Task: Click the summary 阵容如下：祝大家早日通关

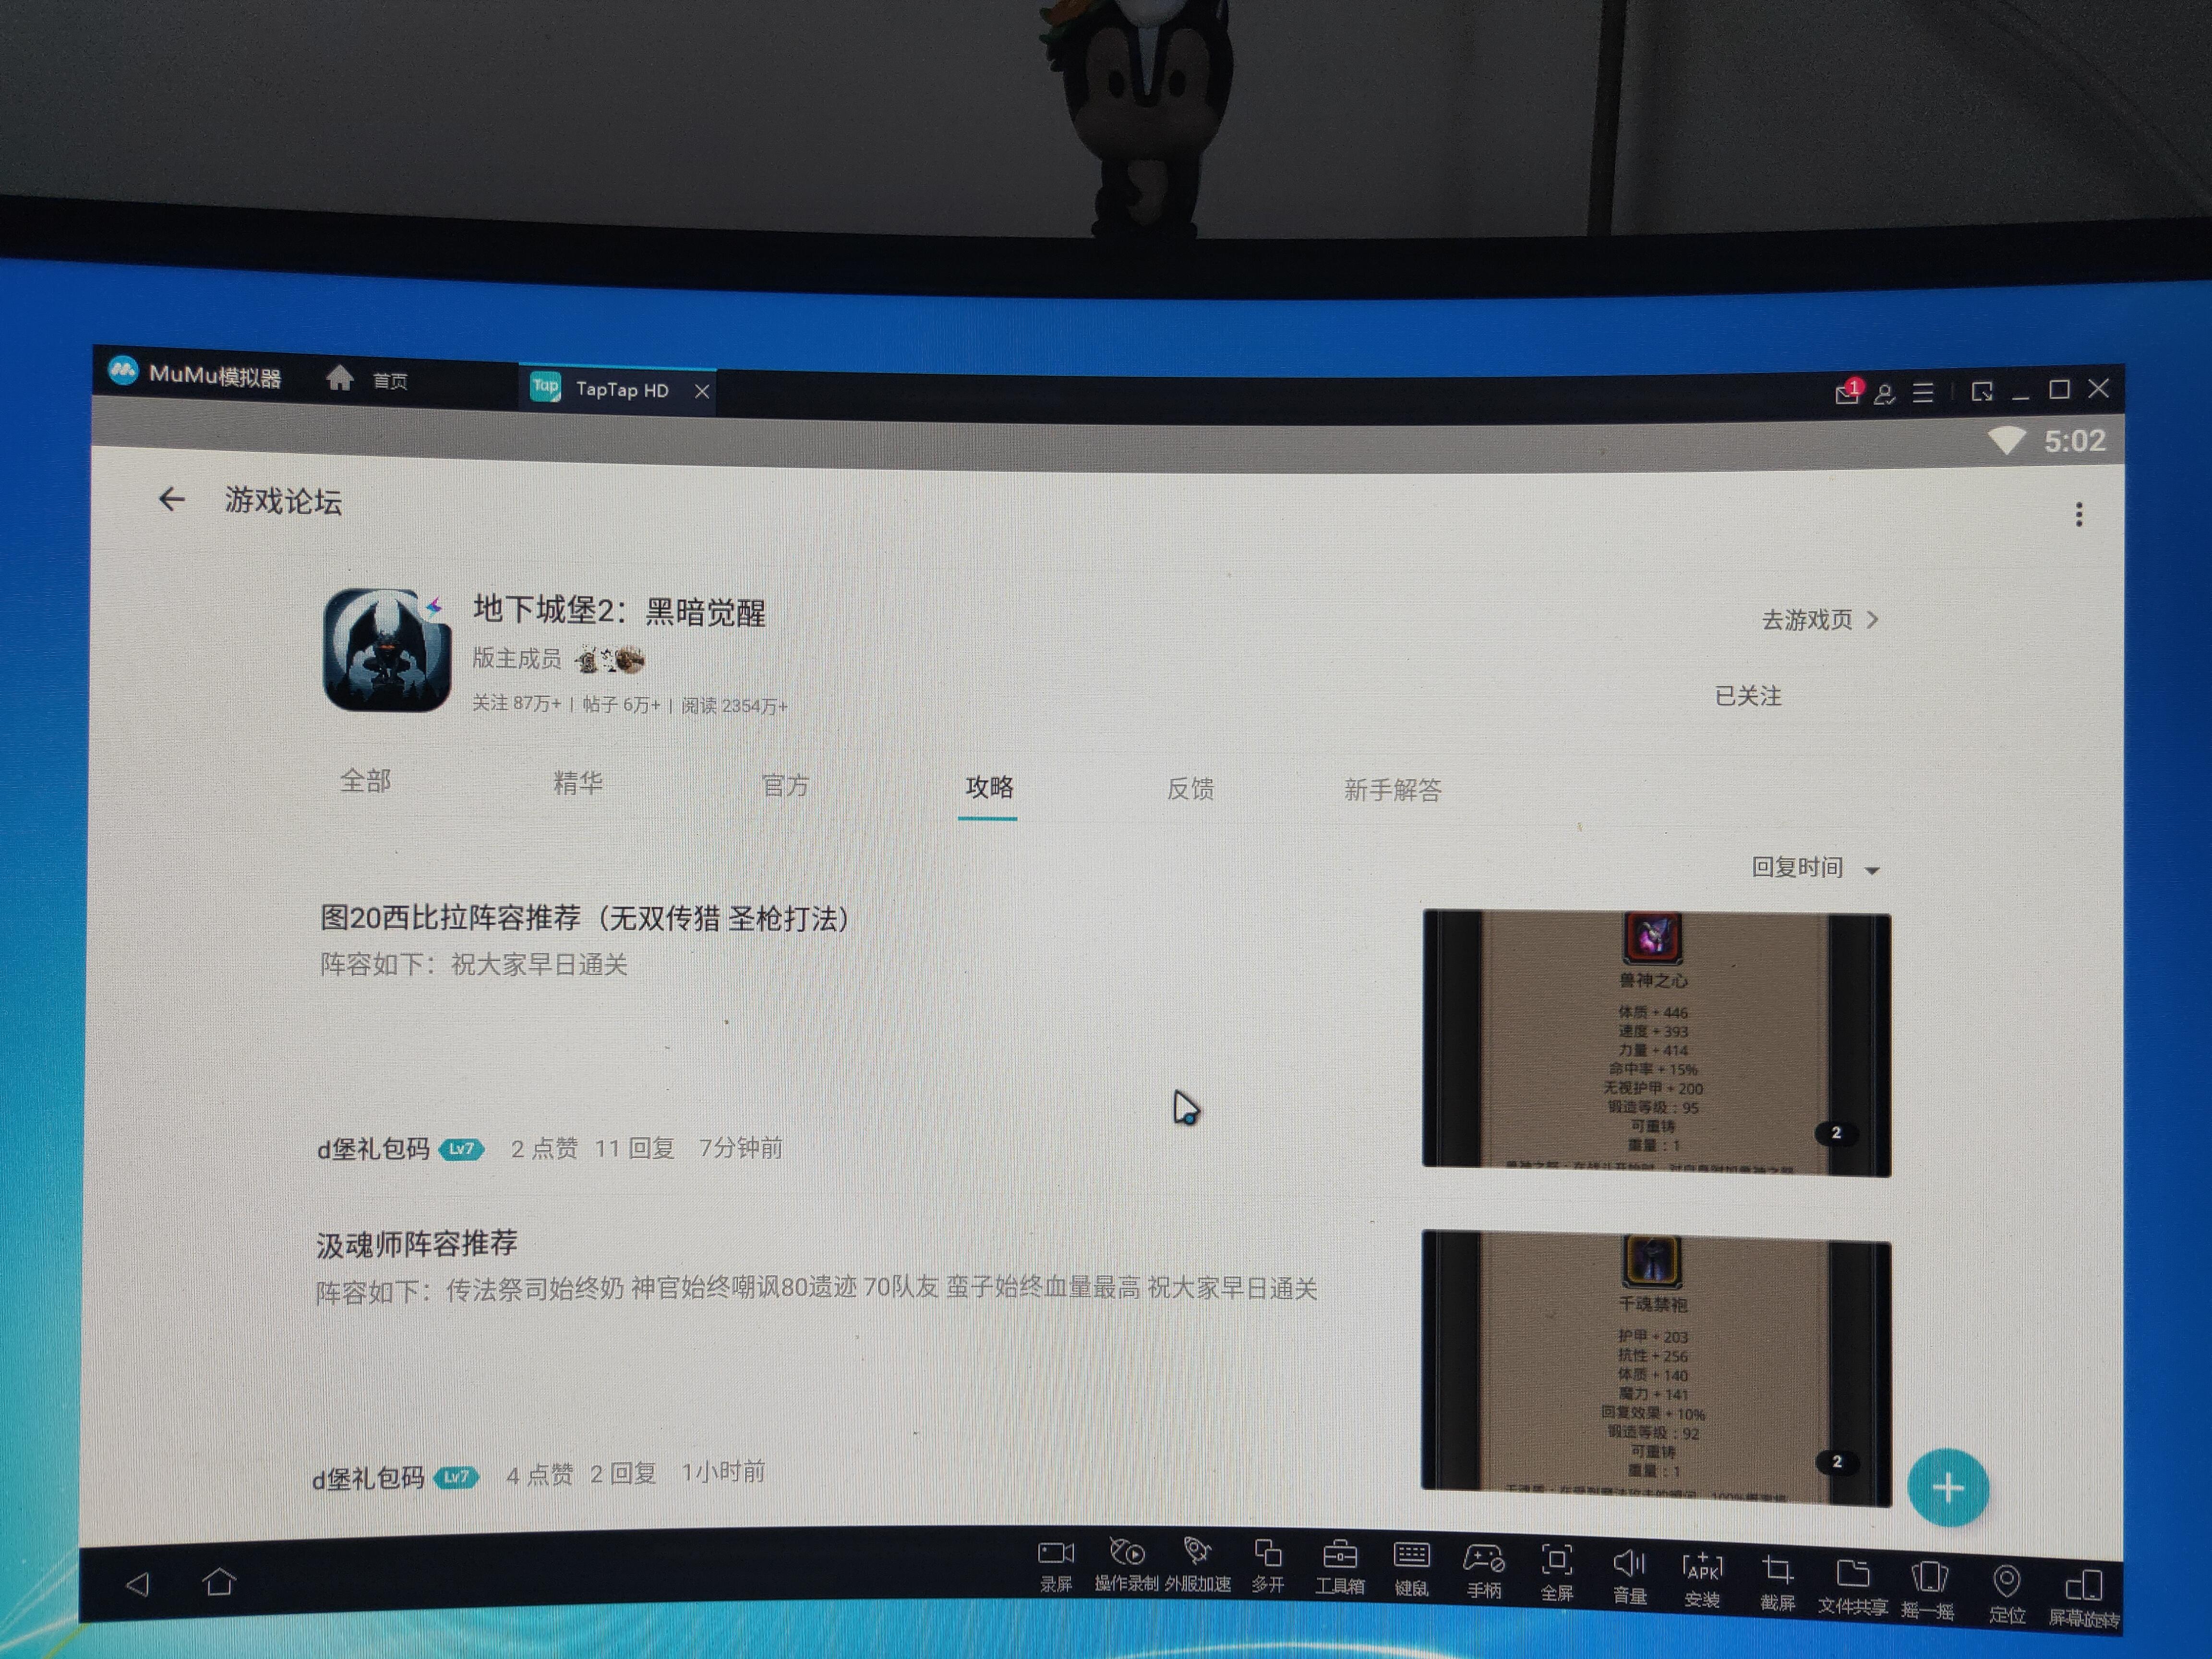Action: pos(474,964)
